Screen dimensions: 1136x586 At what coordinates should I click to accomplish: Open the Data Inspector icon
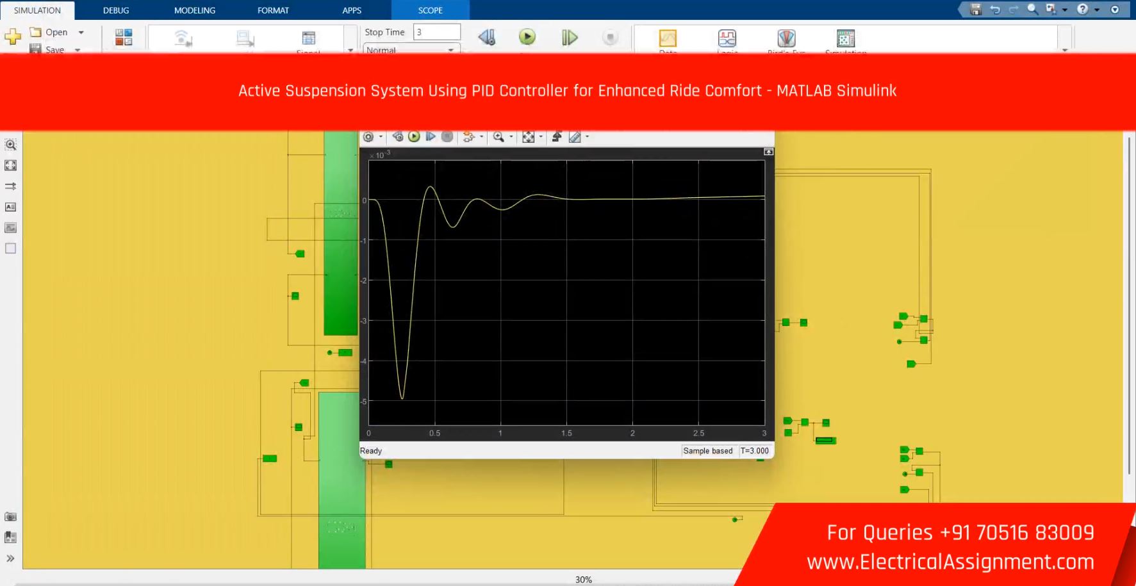[668, 38]
